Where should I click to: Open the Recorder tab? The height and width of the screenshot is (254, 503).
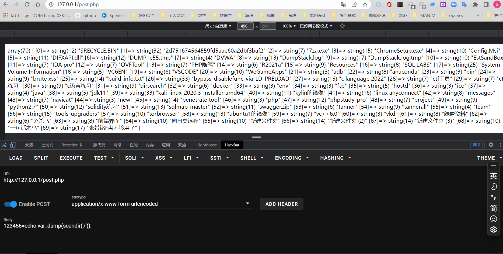[x=72, y=145]
